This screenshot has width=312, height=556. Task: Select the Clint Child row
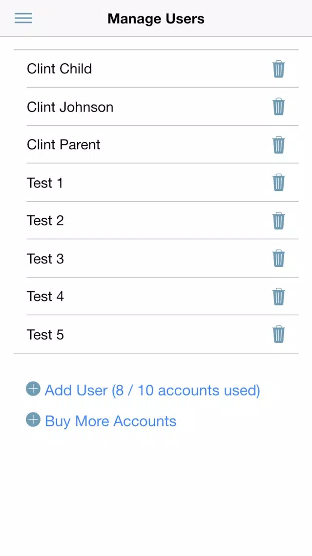pyautogui.click(x=156, y=69)
